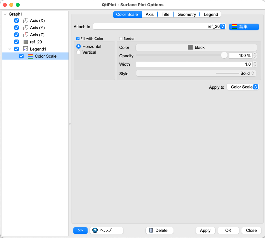Viewport: 265px width, 238px height.
Task: Decrease the Width stepper value
Action: (x=255, y=66)
